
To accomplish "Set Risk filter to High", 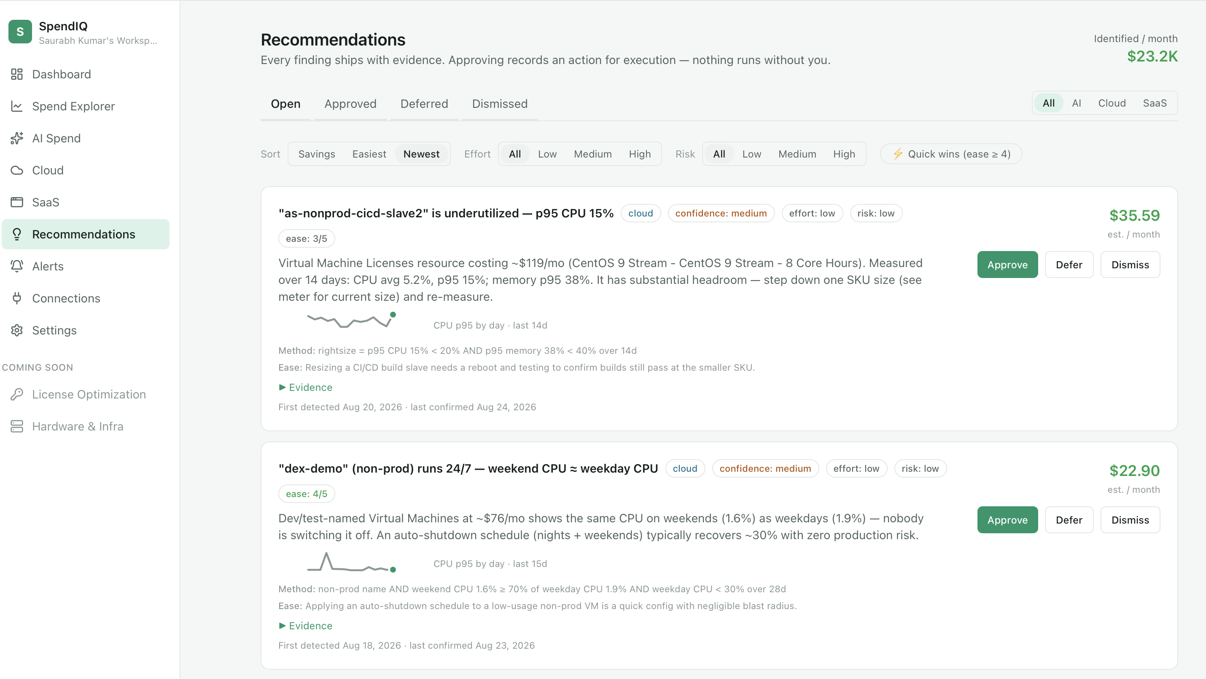I will 844,154.
